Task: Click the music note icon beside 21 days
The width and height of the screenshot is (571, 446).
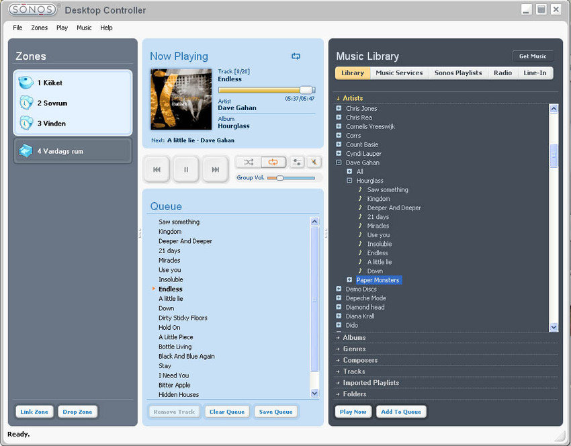Action: [360, 217]
